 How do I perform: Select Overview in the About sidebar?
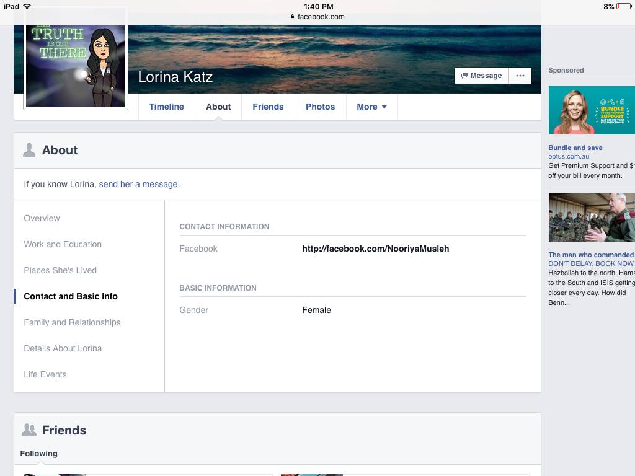42,218
